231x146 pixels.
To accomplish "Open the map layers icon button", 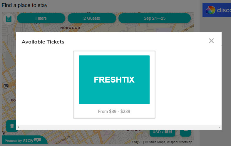I will [12, 126].
